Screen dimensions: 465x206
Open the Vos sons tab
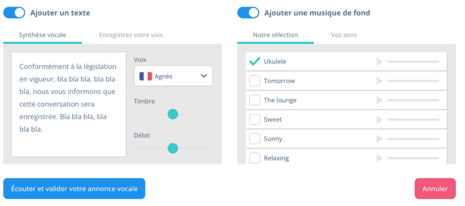click(344, 35)
